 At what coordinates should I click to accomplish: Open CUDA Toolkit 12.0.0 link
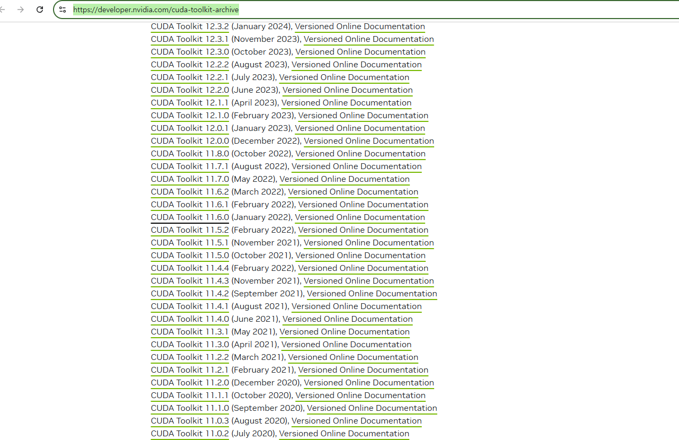[190, 141]
